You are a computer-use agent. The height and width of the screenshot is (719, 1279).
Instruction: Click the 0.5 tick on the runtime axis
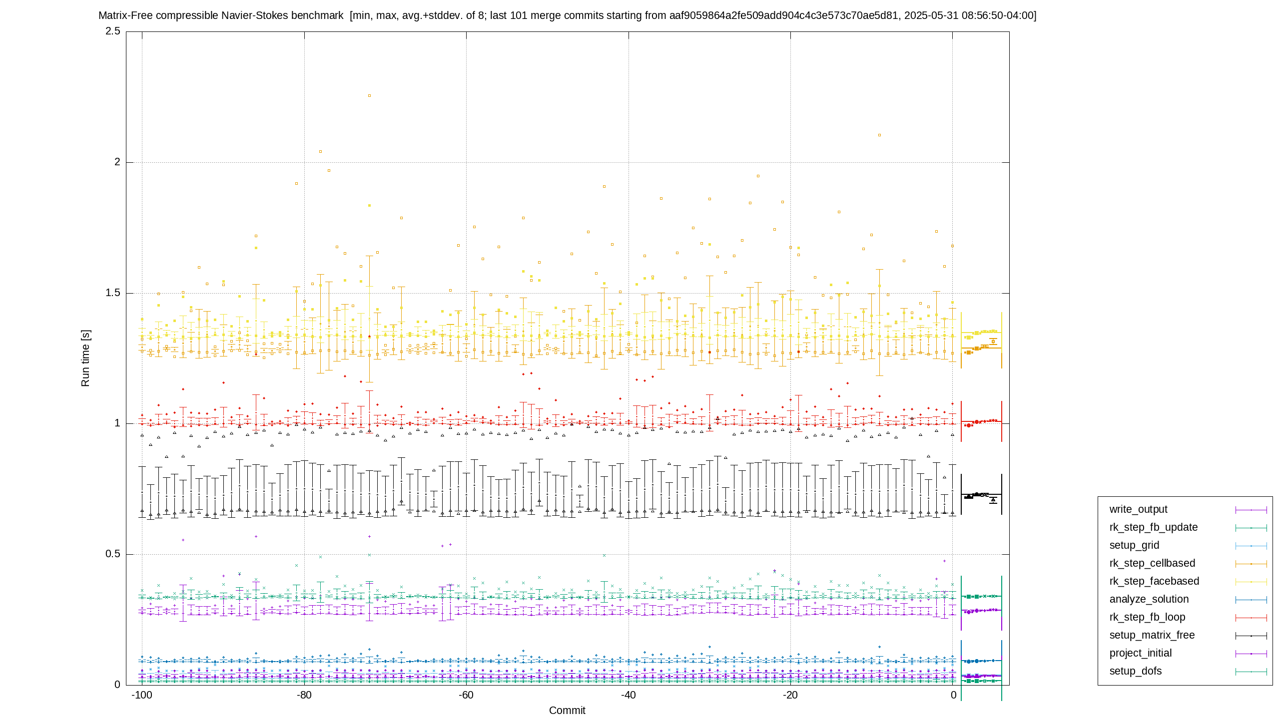[x=113, y=554]
